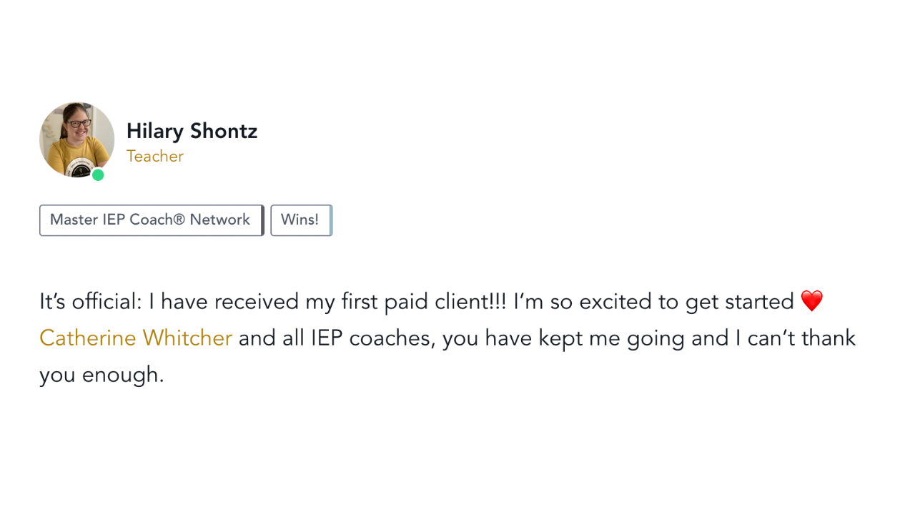Click the glasses in the profile picture
This screenshot has height=515, width=915.
80,123
